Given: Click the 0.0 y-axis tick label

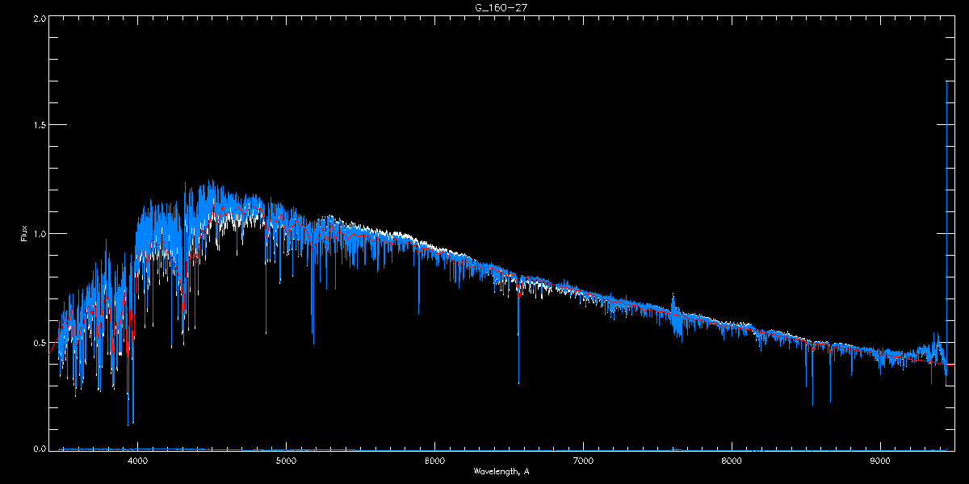Looking at the screenshot, I should [40, 449].
